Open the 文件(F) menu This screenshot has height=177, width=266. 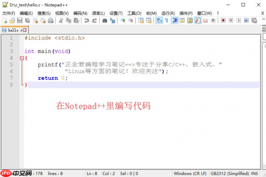click(9, 13)
